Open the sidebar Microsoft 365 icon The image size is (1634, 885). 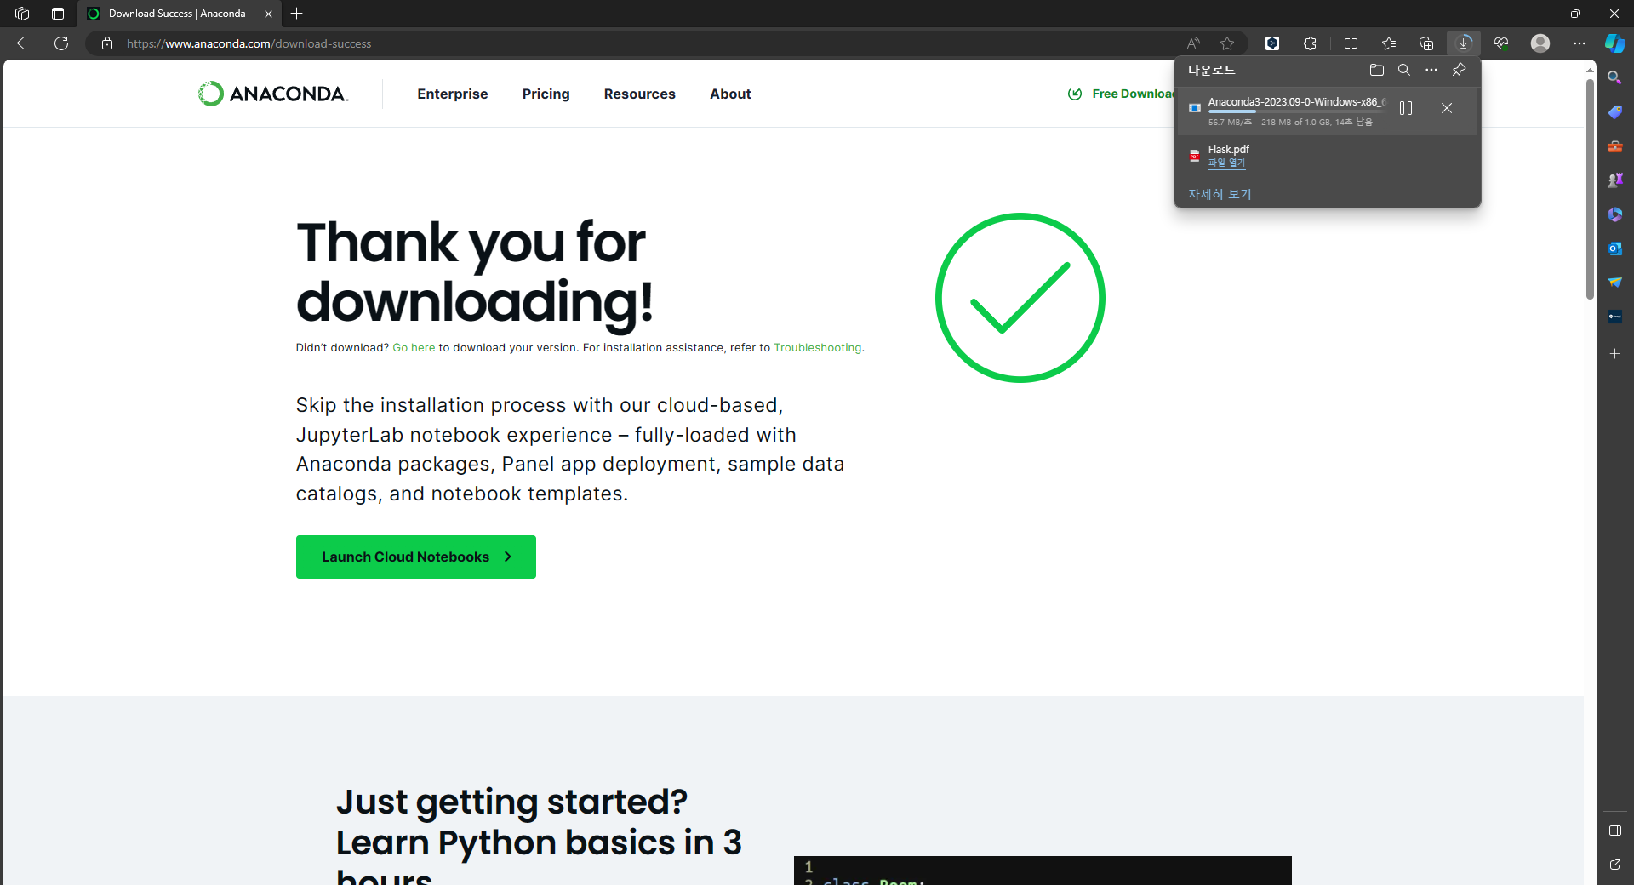[1614, 214]
